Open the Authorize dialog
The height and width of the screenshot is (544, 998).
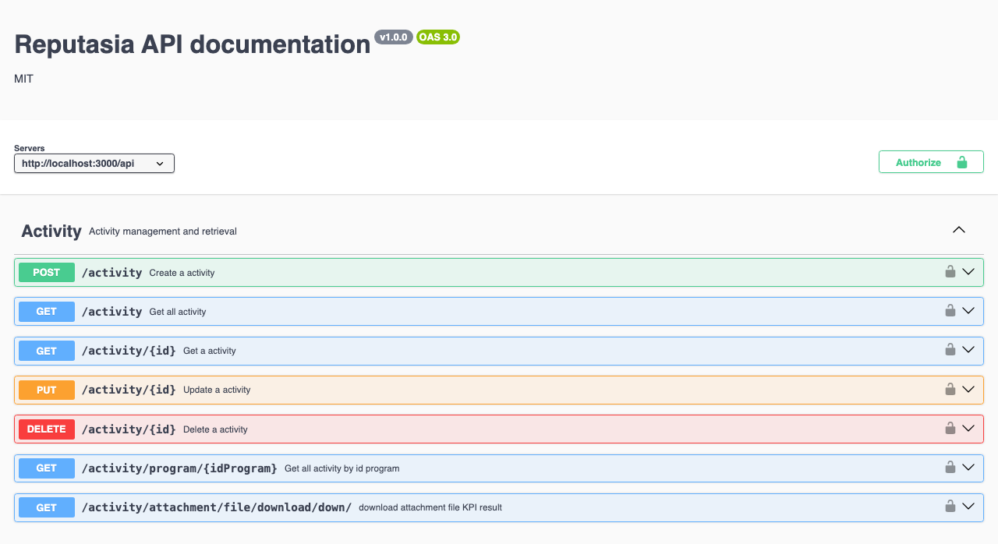(x=930, y=162)
